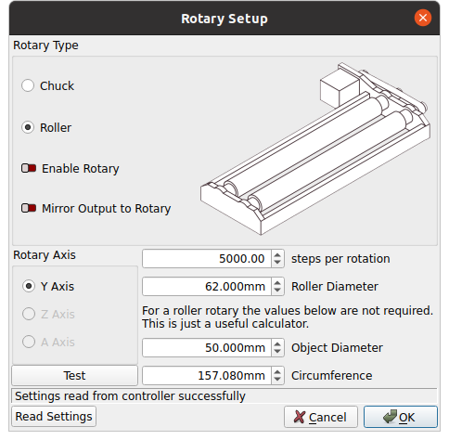Decrease the Object Diameter value
Image resolution: width=449 pixels, height=440 pixels.
(277, 352)
